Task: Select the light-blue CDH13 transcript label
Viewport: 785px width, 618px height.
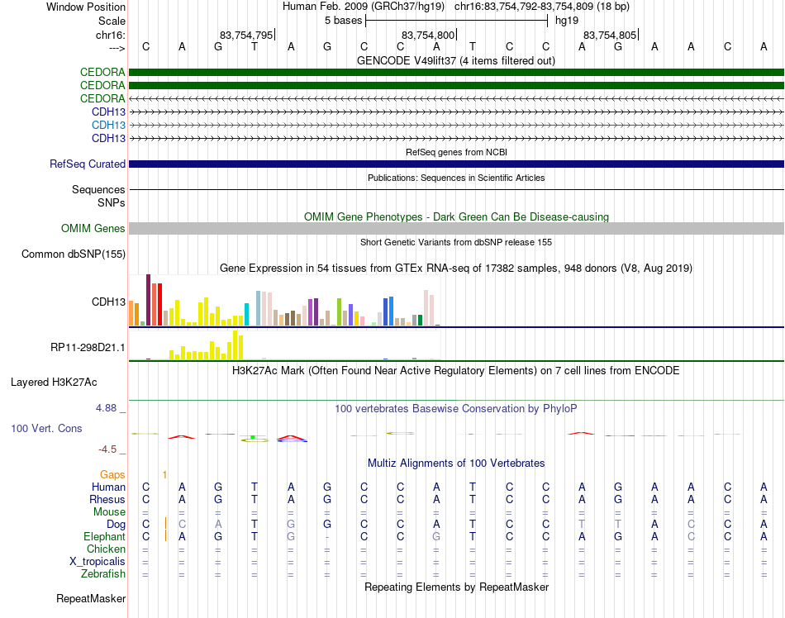Action: [x=108, y=125]
